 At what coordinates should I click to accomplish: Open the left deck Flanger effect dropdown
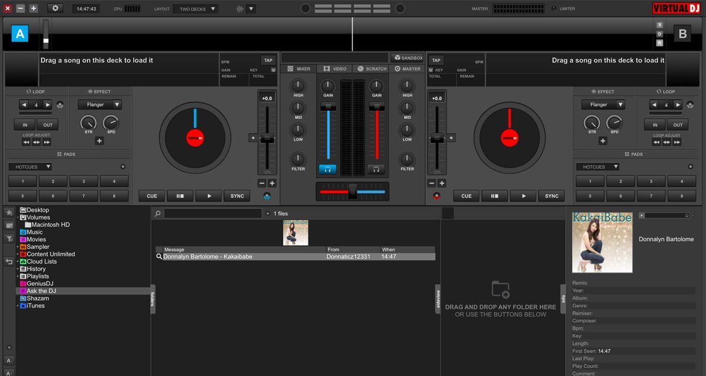pos(100,105)
